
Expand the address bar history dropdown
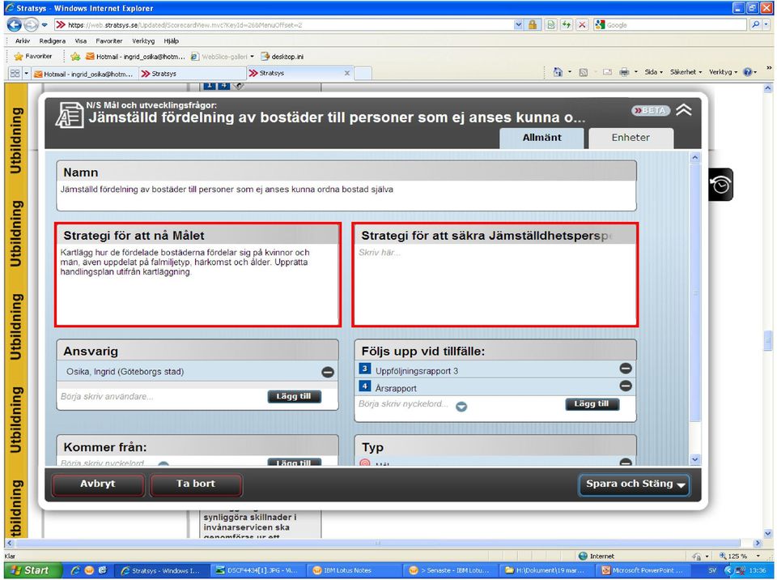point(518,25)
